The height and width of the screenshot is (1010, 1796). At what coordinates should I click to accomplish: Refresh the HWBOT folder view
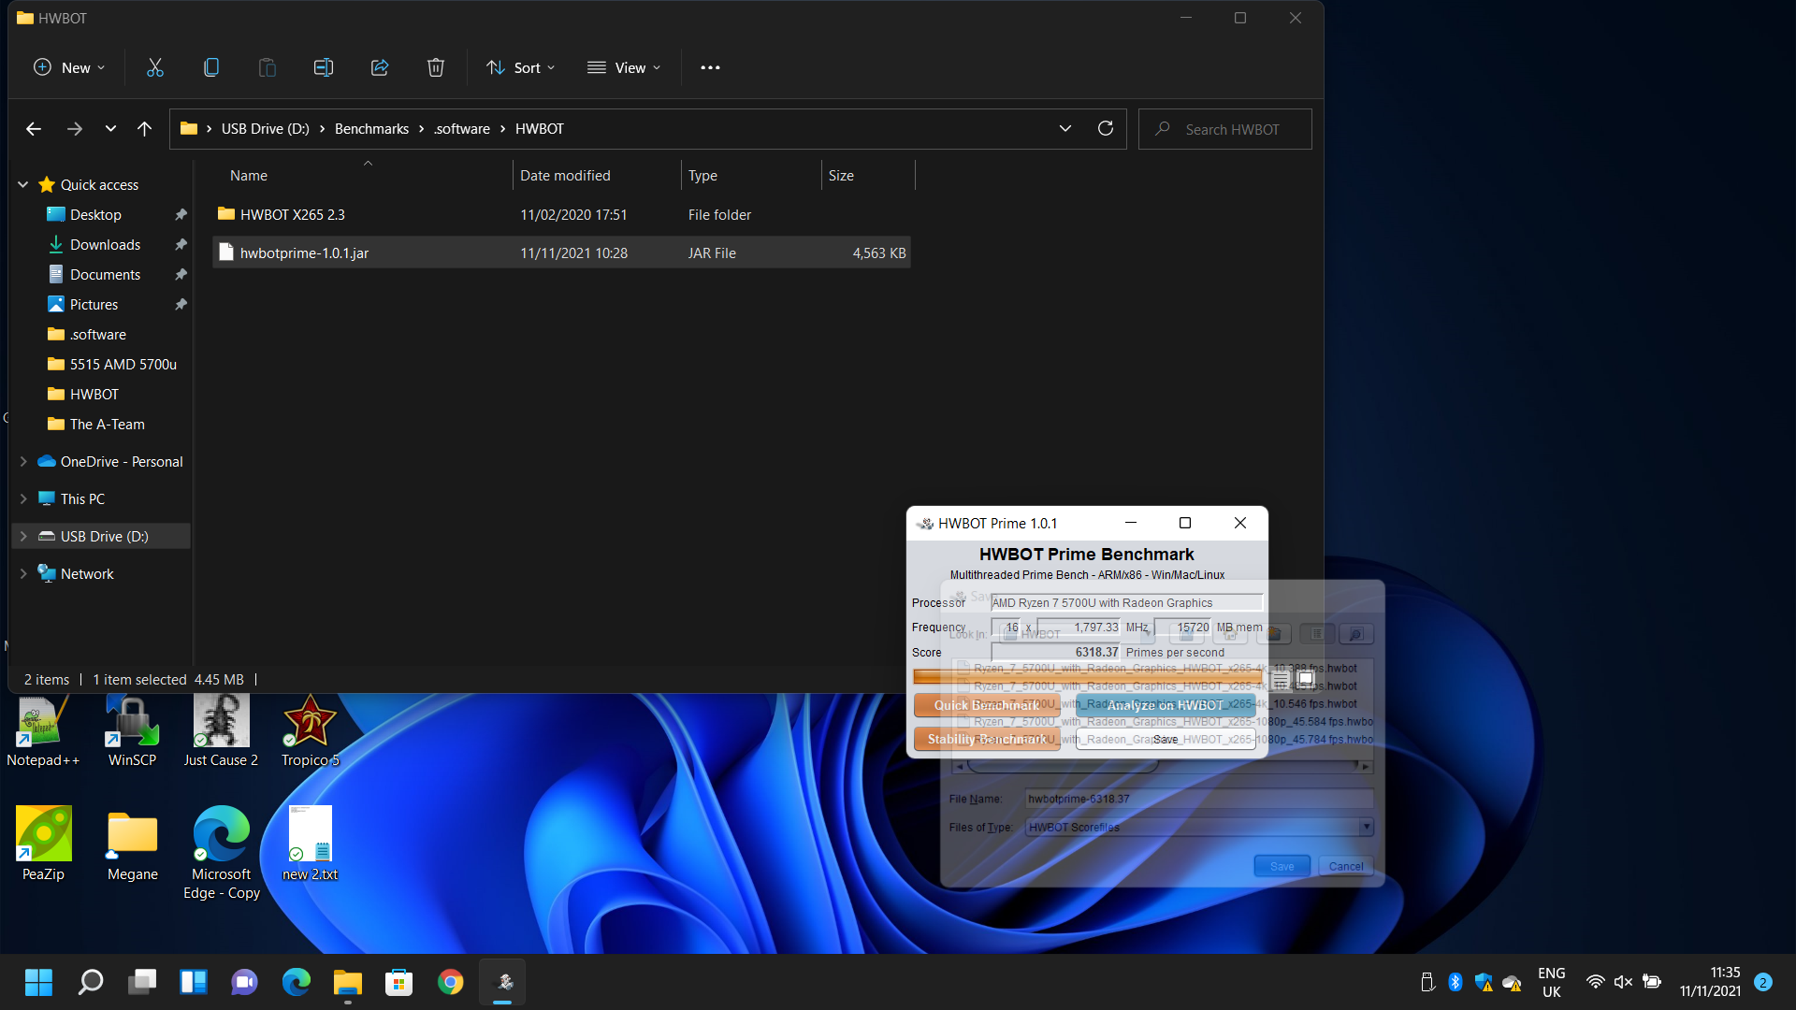1106,129
